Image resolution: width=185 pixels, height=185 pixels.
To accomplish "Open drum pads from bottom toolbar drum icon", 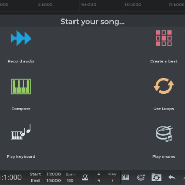I will click(141, 177).
